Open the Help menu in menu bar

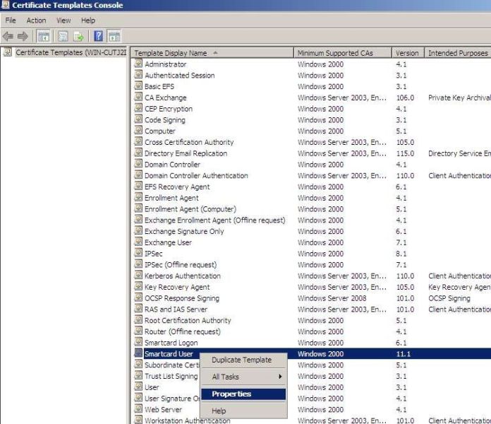pyautogui.click(x=88, y=20)
